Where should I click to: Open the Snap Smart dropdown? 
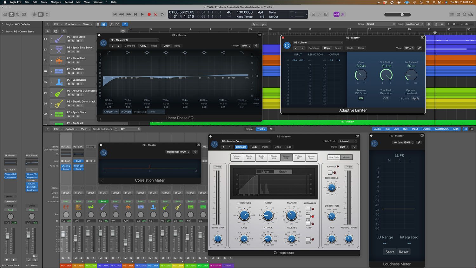click(380, 24)
